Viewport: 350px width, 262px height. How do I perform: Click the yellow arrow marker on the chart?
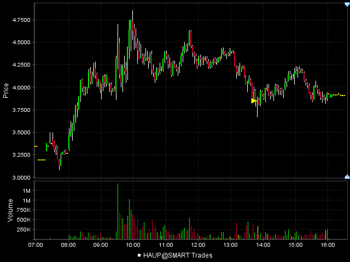(254, 101)
